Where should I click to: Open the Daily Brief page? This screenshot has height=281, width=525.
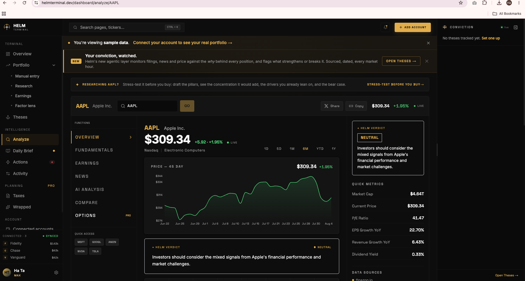30,151
